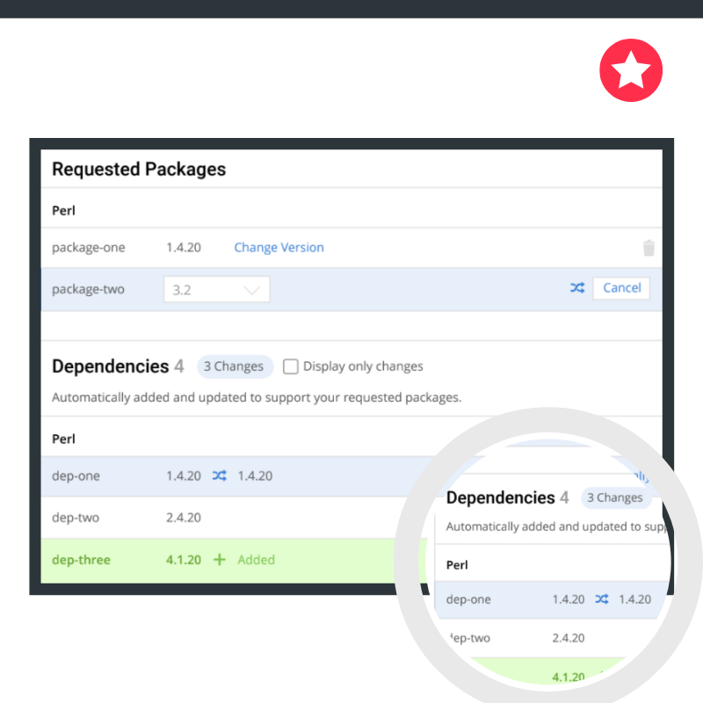
Task: Click the plus icon in dep-three row
Action: tap(219, 560)
